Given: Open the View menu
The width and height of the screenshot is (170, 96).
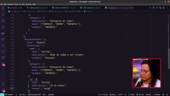Looking at the screenshot, I should 16,5.
